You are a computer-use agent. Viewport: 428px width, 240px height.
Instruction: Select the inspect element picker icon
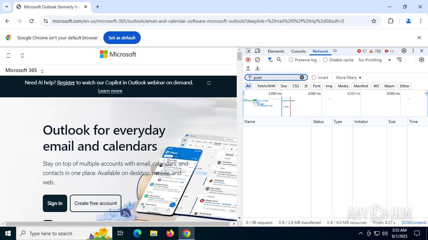tap(248, 51)
